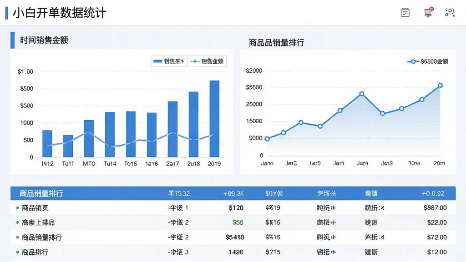
Task: Click bullet icon of the $587.00 row
Action: (x=18, y=208)
